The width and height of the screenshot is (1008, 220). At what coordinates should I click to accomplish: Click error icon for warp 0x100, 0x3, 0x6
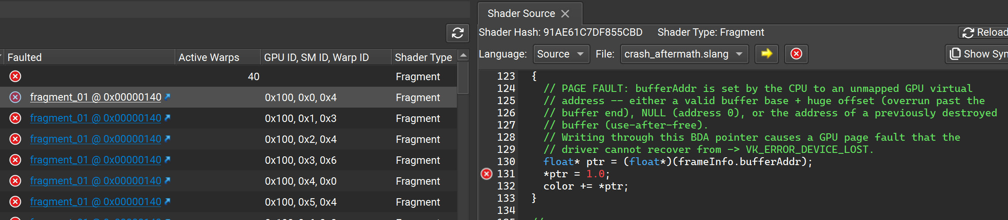(15, 160)
